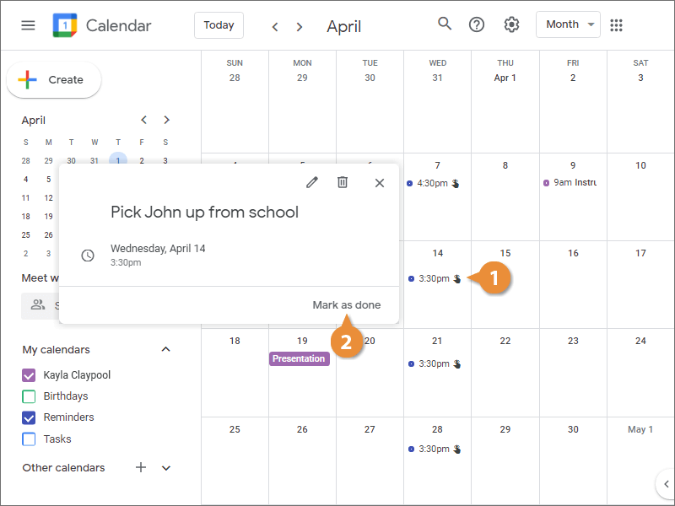The width and height of the screenshot is (675, 506).
Task: Collapse the My calendars section
Action: click(x=165, y=349)
